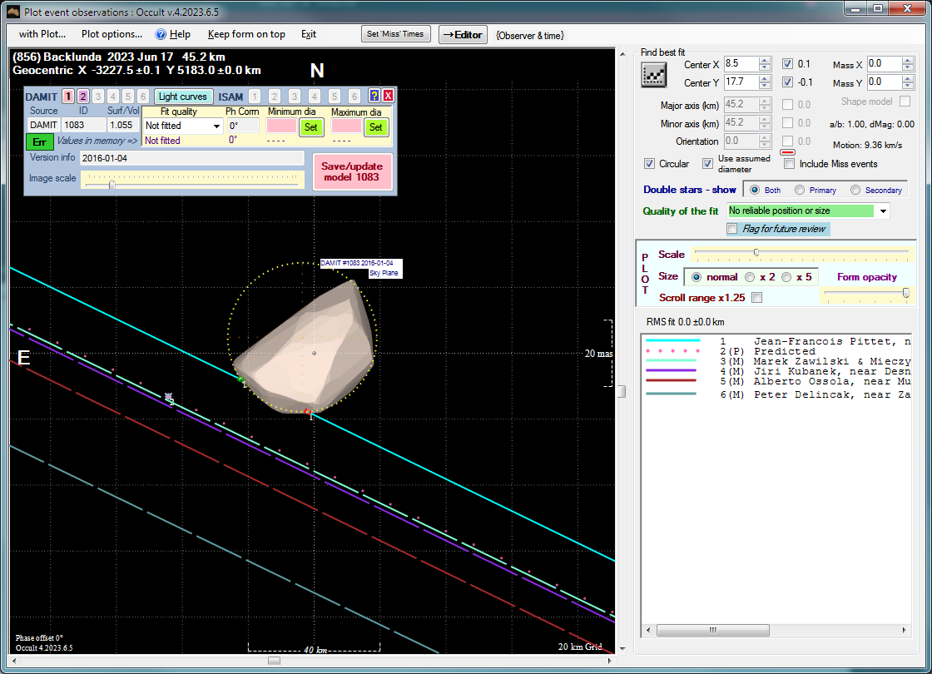Select Primary radio for double stars
The image size is (932, 674).
coord(800,191)
